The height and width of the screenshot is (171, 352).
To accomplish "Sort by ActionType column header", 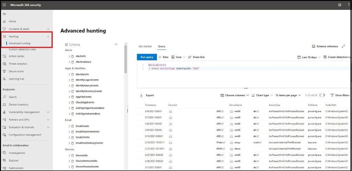I will (274, 105).
